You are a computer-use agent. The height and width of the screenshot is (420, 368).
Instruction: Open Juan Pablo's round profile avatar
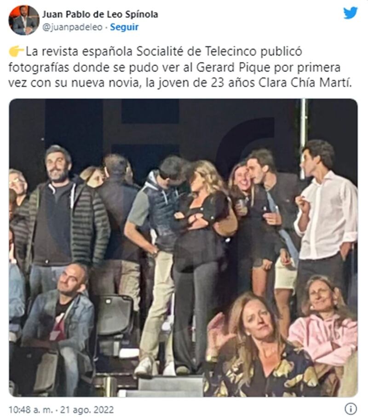[24, 20]
